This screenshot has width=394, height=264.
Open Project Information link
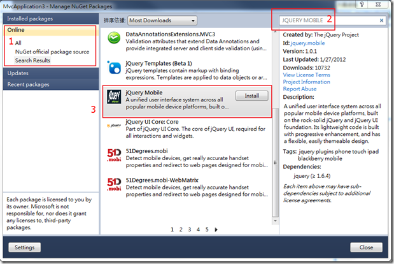(x=306, y=82)
